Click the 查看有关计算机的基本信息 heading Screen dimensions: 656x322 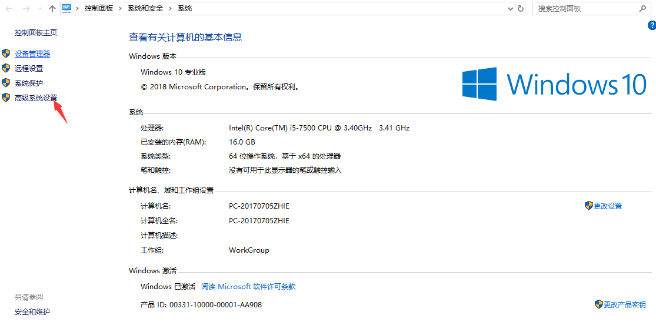(x=185, y=37)
